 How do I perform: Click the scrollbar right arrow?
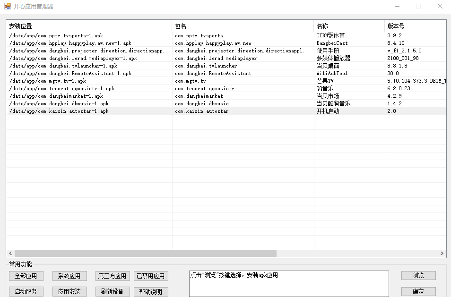click(442, 253)
